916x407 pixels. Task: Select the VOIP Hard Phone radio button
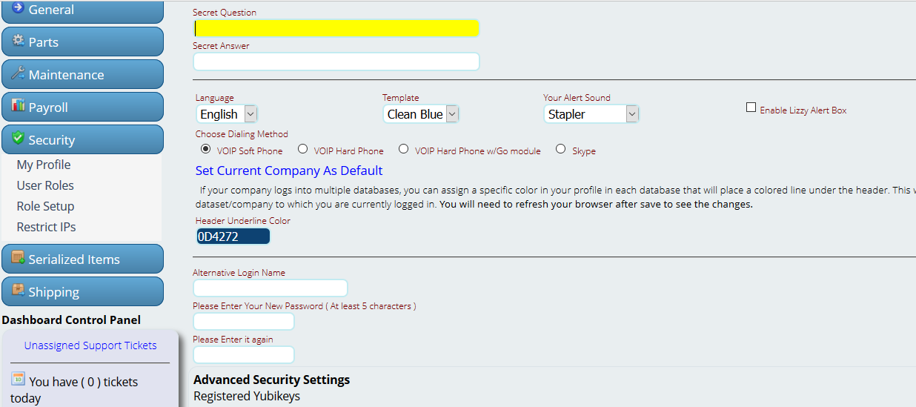[x=302, y=149]
